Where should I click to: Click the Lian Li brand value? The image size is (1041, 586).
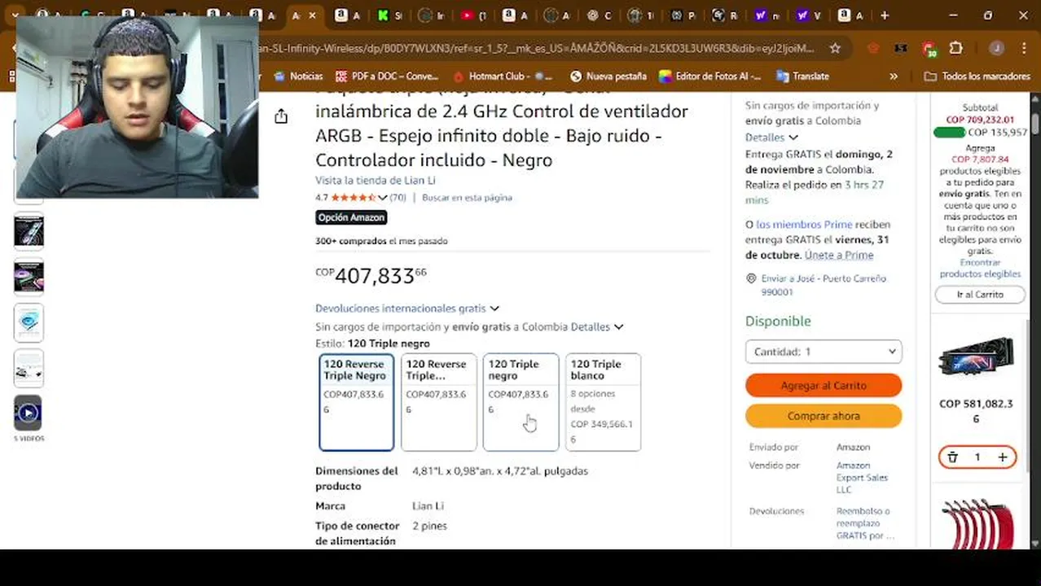pos(428,506)
